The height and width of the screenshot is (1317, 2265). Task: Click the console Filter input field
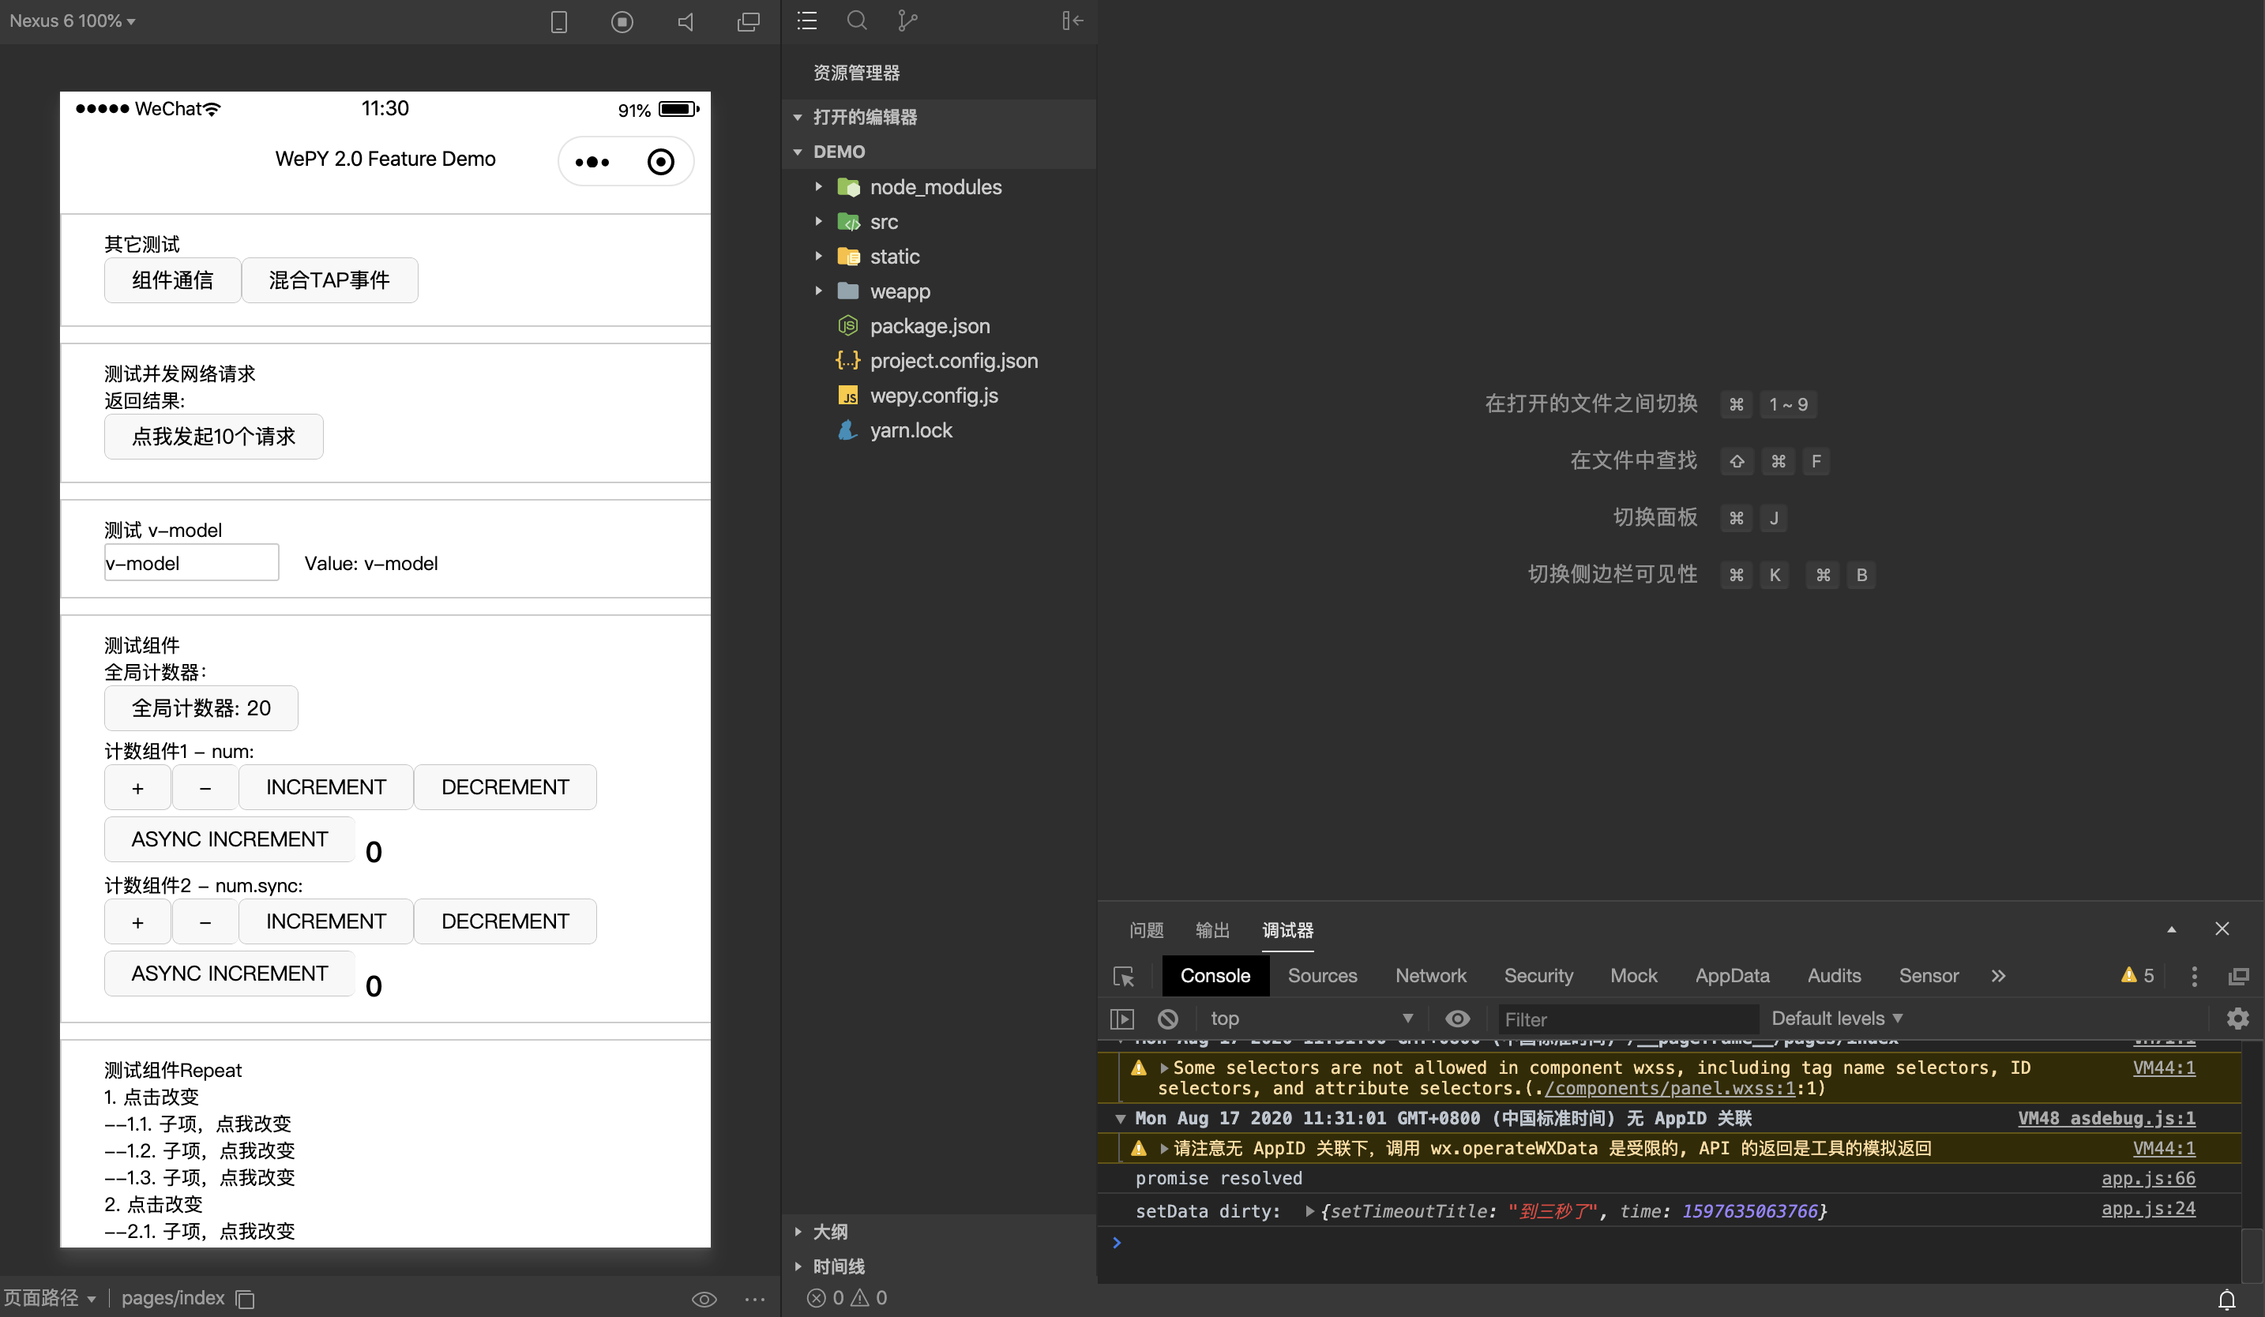coord(1625,1019)
